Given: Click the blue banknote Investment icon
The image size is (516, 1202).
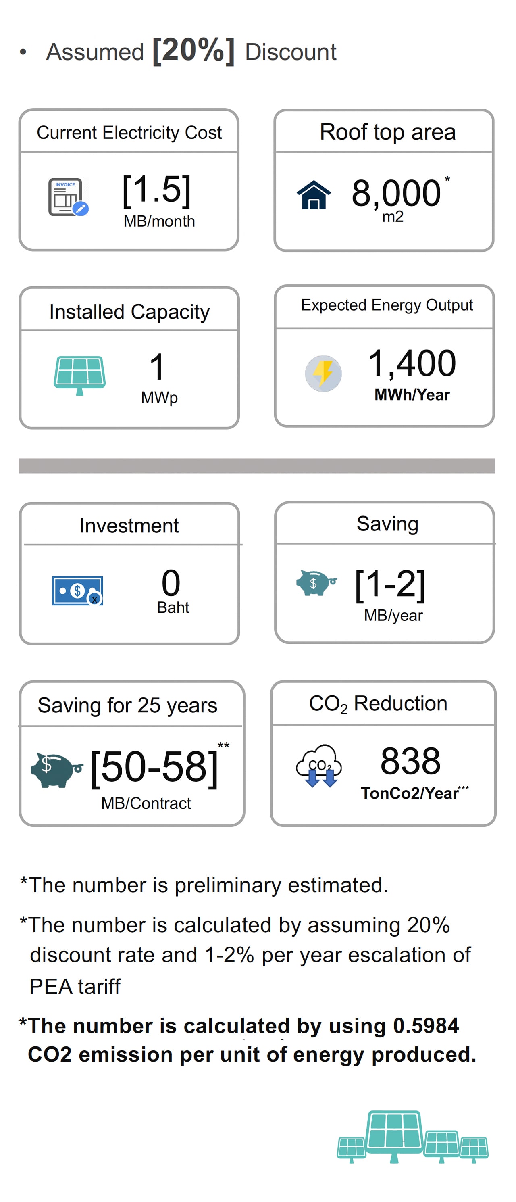Looking at the screenshot, I should coord(77,590).
